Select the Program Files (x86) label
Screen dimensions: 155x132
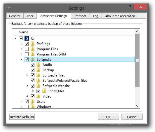pyautogui.click(x=51, y=54)
